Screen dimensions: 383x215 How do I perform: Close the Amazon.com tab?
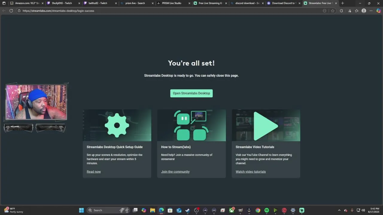(42, 3)
